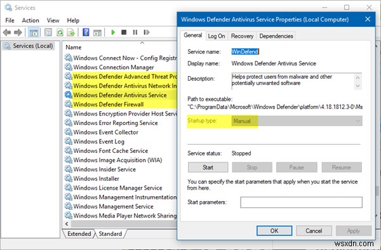
Task: Click gear icon of Windows Insider Service
Action: pyautogui.click(x=69, y=169)
